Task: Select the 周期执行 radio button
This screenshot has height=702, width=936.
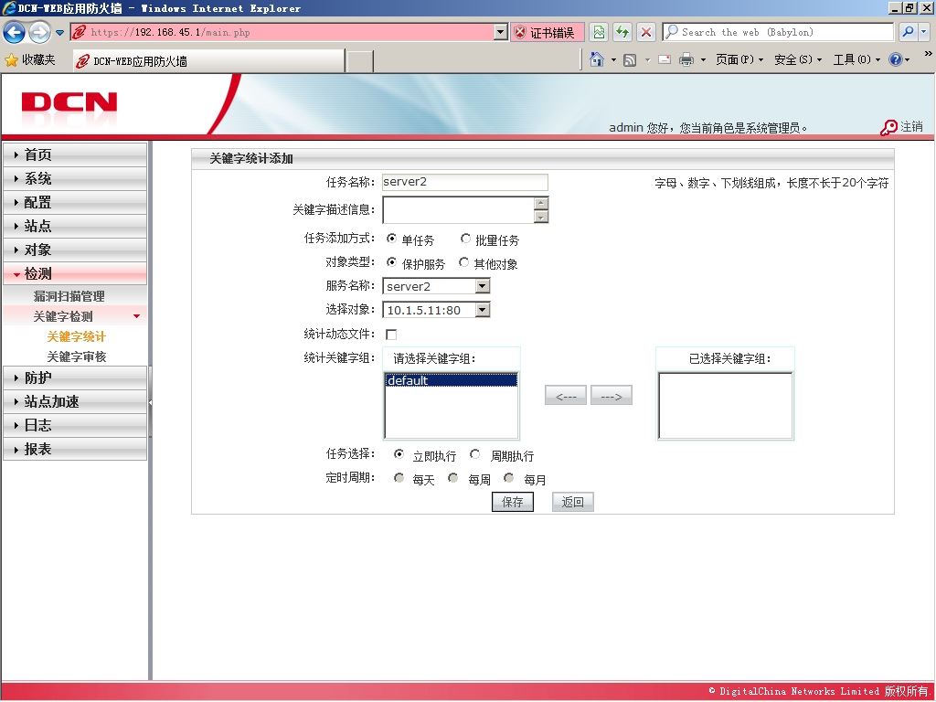Action: (x=474, y=454)
